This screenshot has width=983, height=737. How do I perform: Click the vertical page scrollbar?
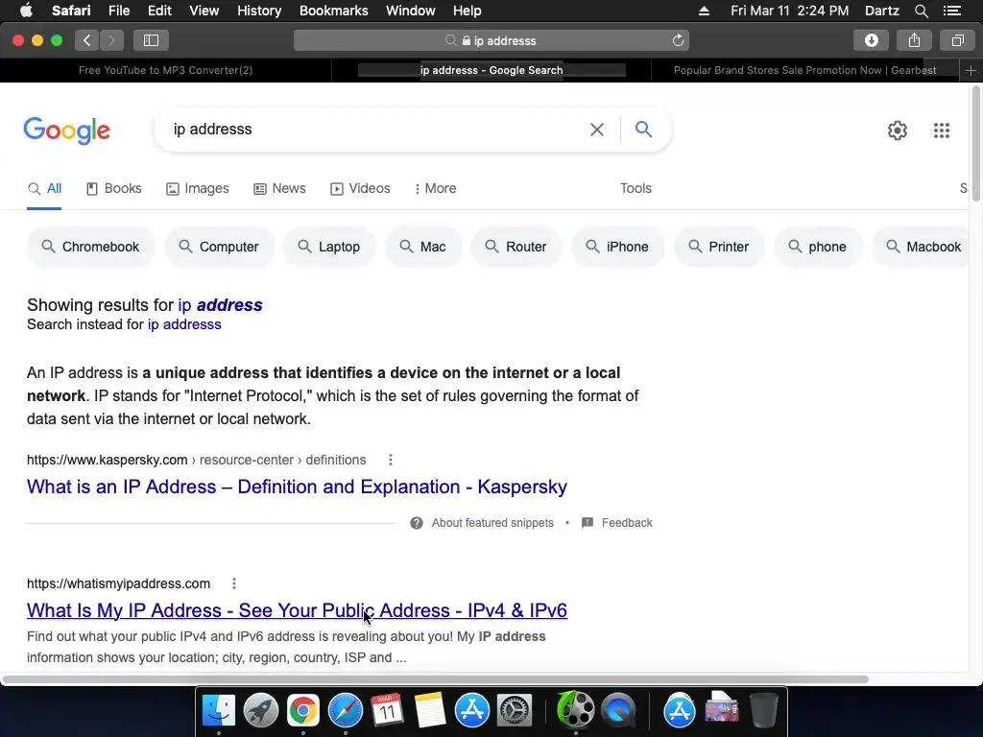pyautogui.click(x=975, y=144)
